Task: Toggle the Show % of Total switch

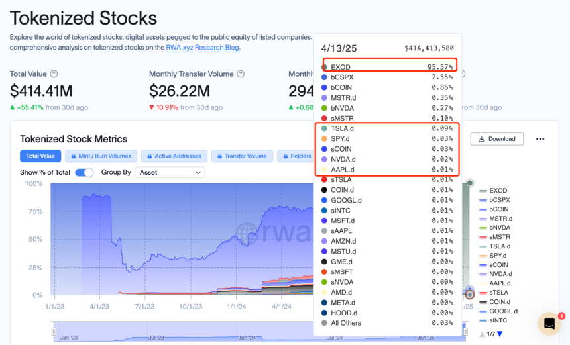Action: point(84,172)
